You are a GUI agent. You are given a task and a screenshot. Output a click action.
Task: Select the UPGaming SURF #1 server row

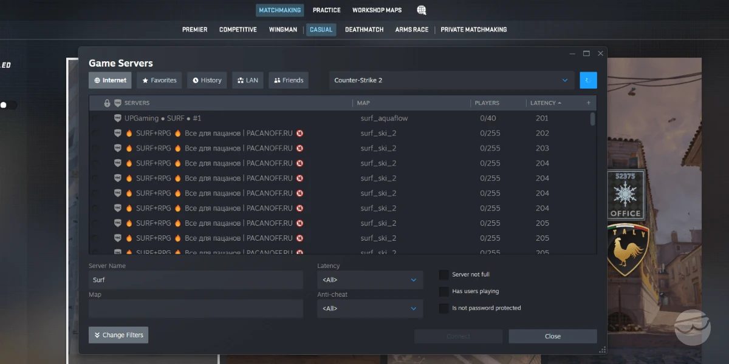339,118
